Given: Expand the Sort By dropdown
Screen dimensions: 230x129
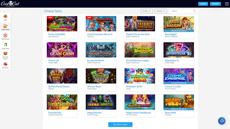Looking at the screenshot, I should click(x=147, y=11).
